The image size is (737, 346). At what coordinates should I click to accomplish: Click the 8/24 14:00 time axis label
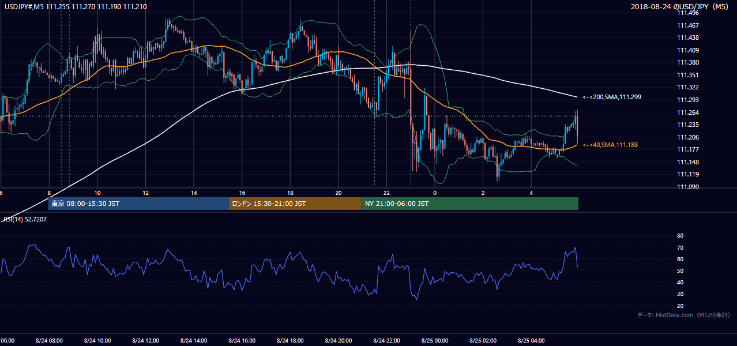point(194,341)
